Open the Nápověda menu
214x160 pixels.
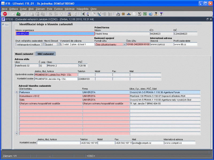(82, 9)
